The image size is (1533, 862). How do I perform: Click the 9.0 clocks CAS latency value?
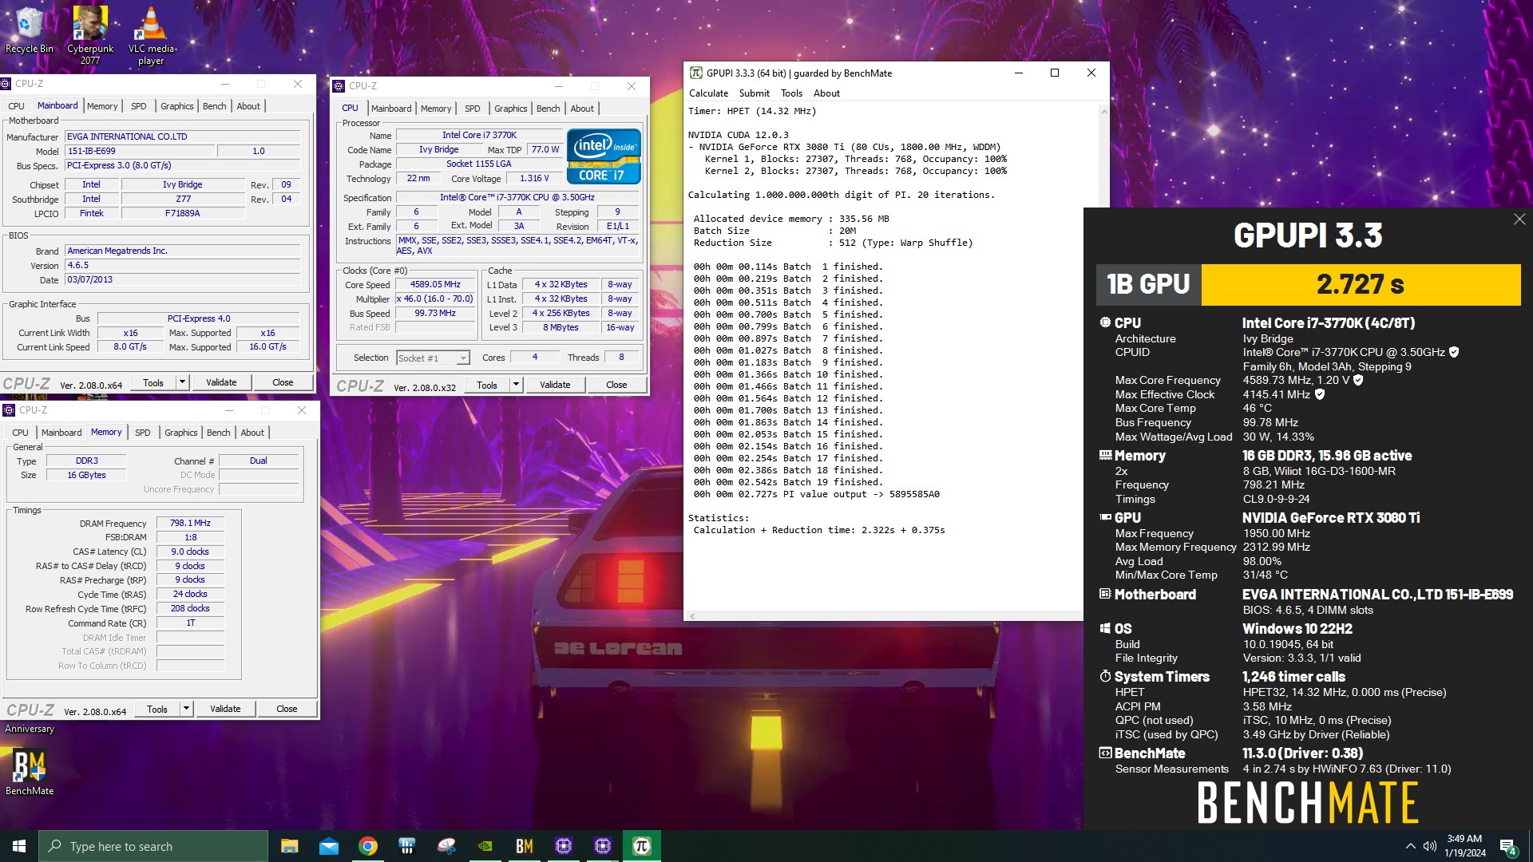(190, 552)
